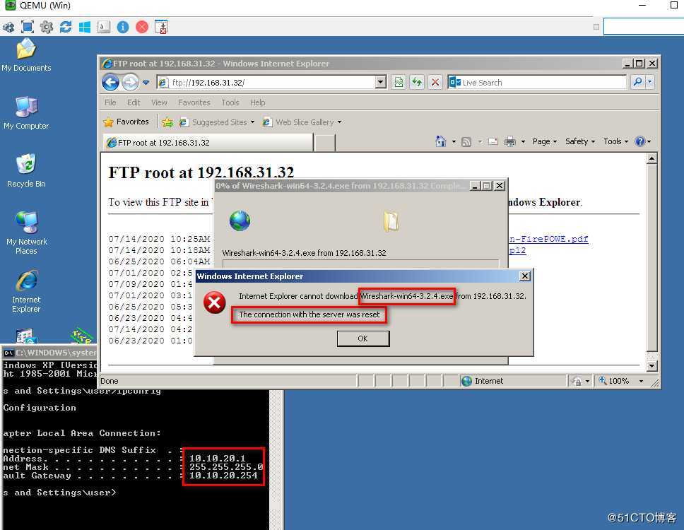Image resolution: width=684 pixels, height=530 pixels.
Task: Open the Favorites menu in IE
Action: [194, 102]
